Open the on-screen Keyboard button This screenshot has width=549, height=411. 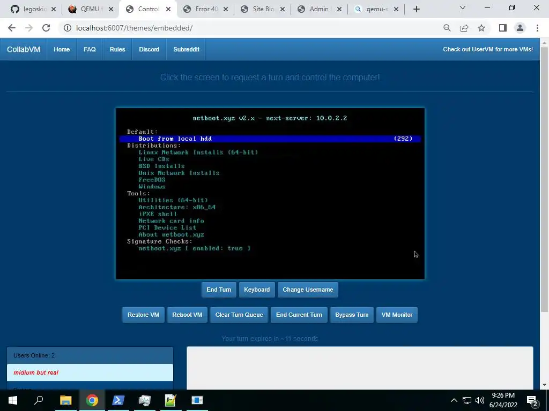[x=257, y=290]
